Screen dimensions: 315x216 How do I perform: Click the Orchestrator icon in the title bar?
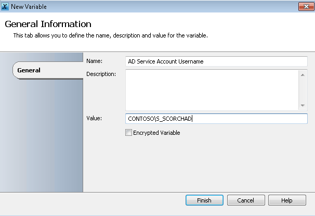click(x=5, y=6)
